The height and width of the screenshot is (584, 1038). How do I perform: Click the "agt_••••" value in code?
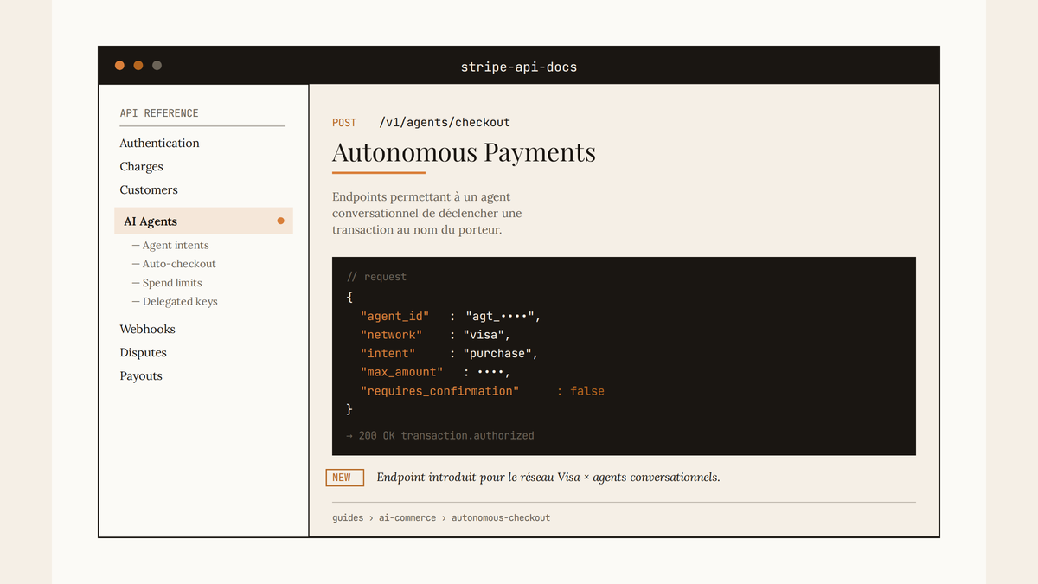pos(502,316)
